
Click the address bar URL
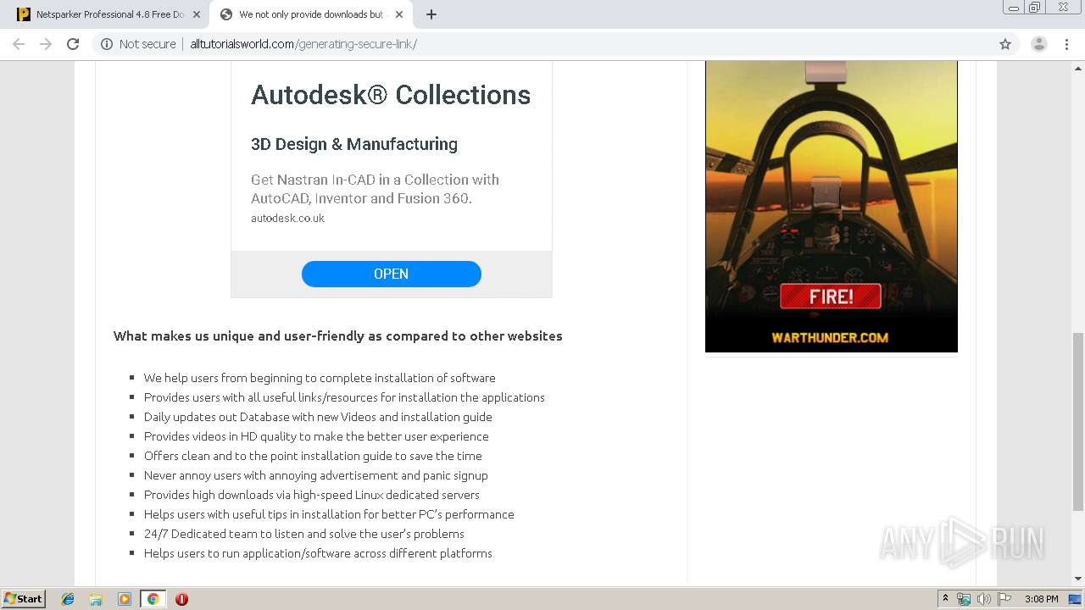303,44
